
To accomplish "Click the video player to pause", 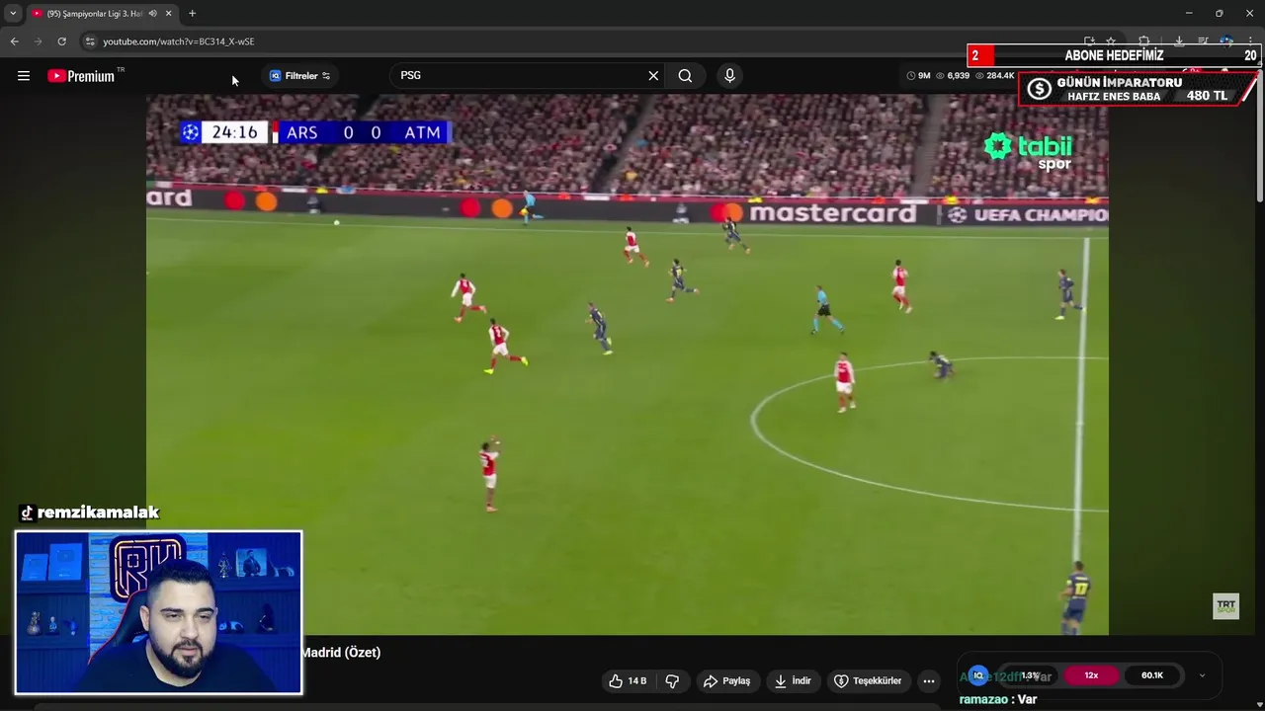I will click(627, 364).
